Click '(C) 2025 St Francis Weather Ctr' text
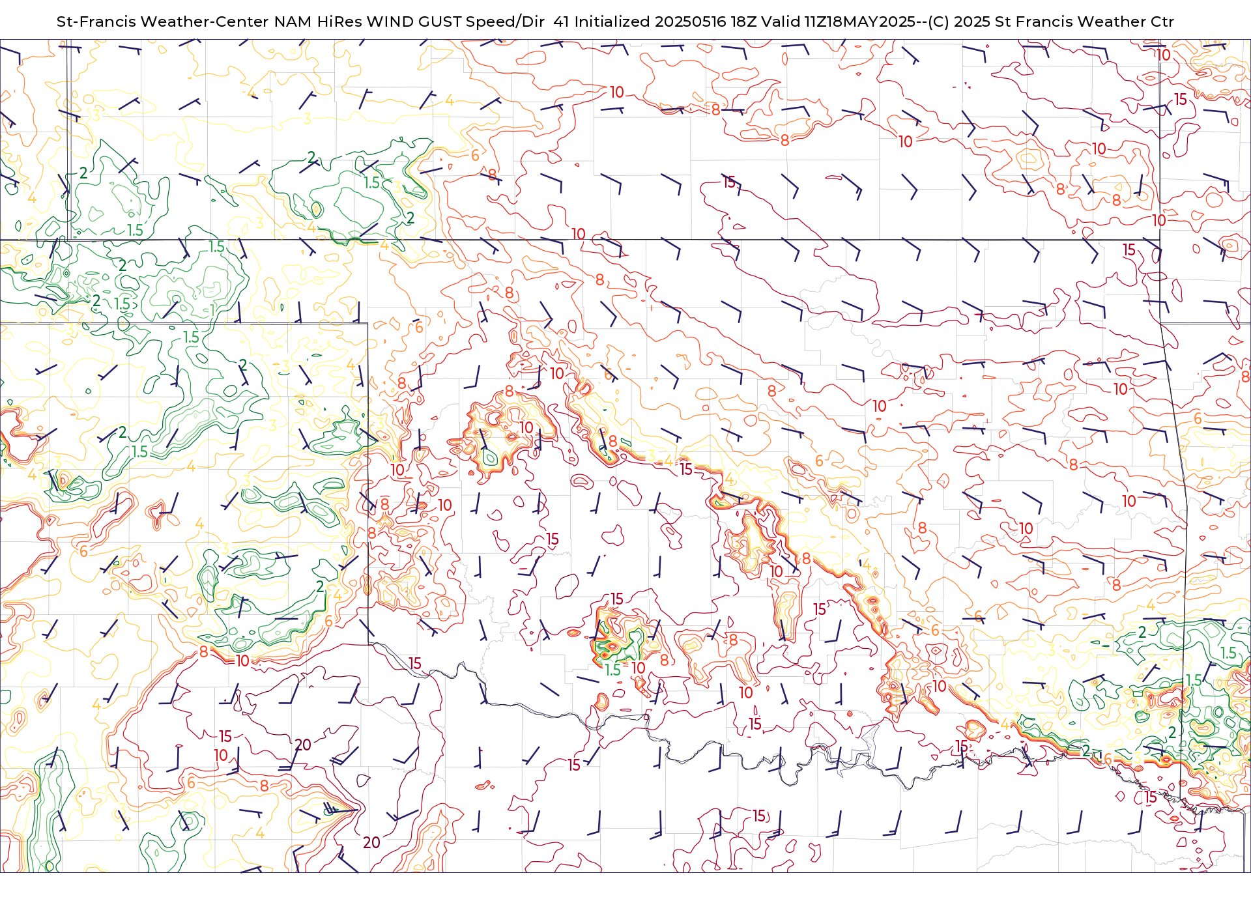Image resolution: width=1251 pixels, height=912 pixels. tap(1051, 21)
